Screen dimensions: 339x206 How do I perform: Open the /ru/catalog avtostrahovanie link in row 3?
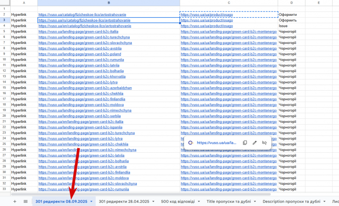[85, 20]
